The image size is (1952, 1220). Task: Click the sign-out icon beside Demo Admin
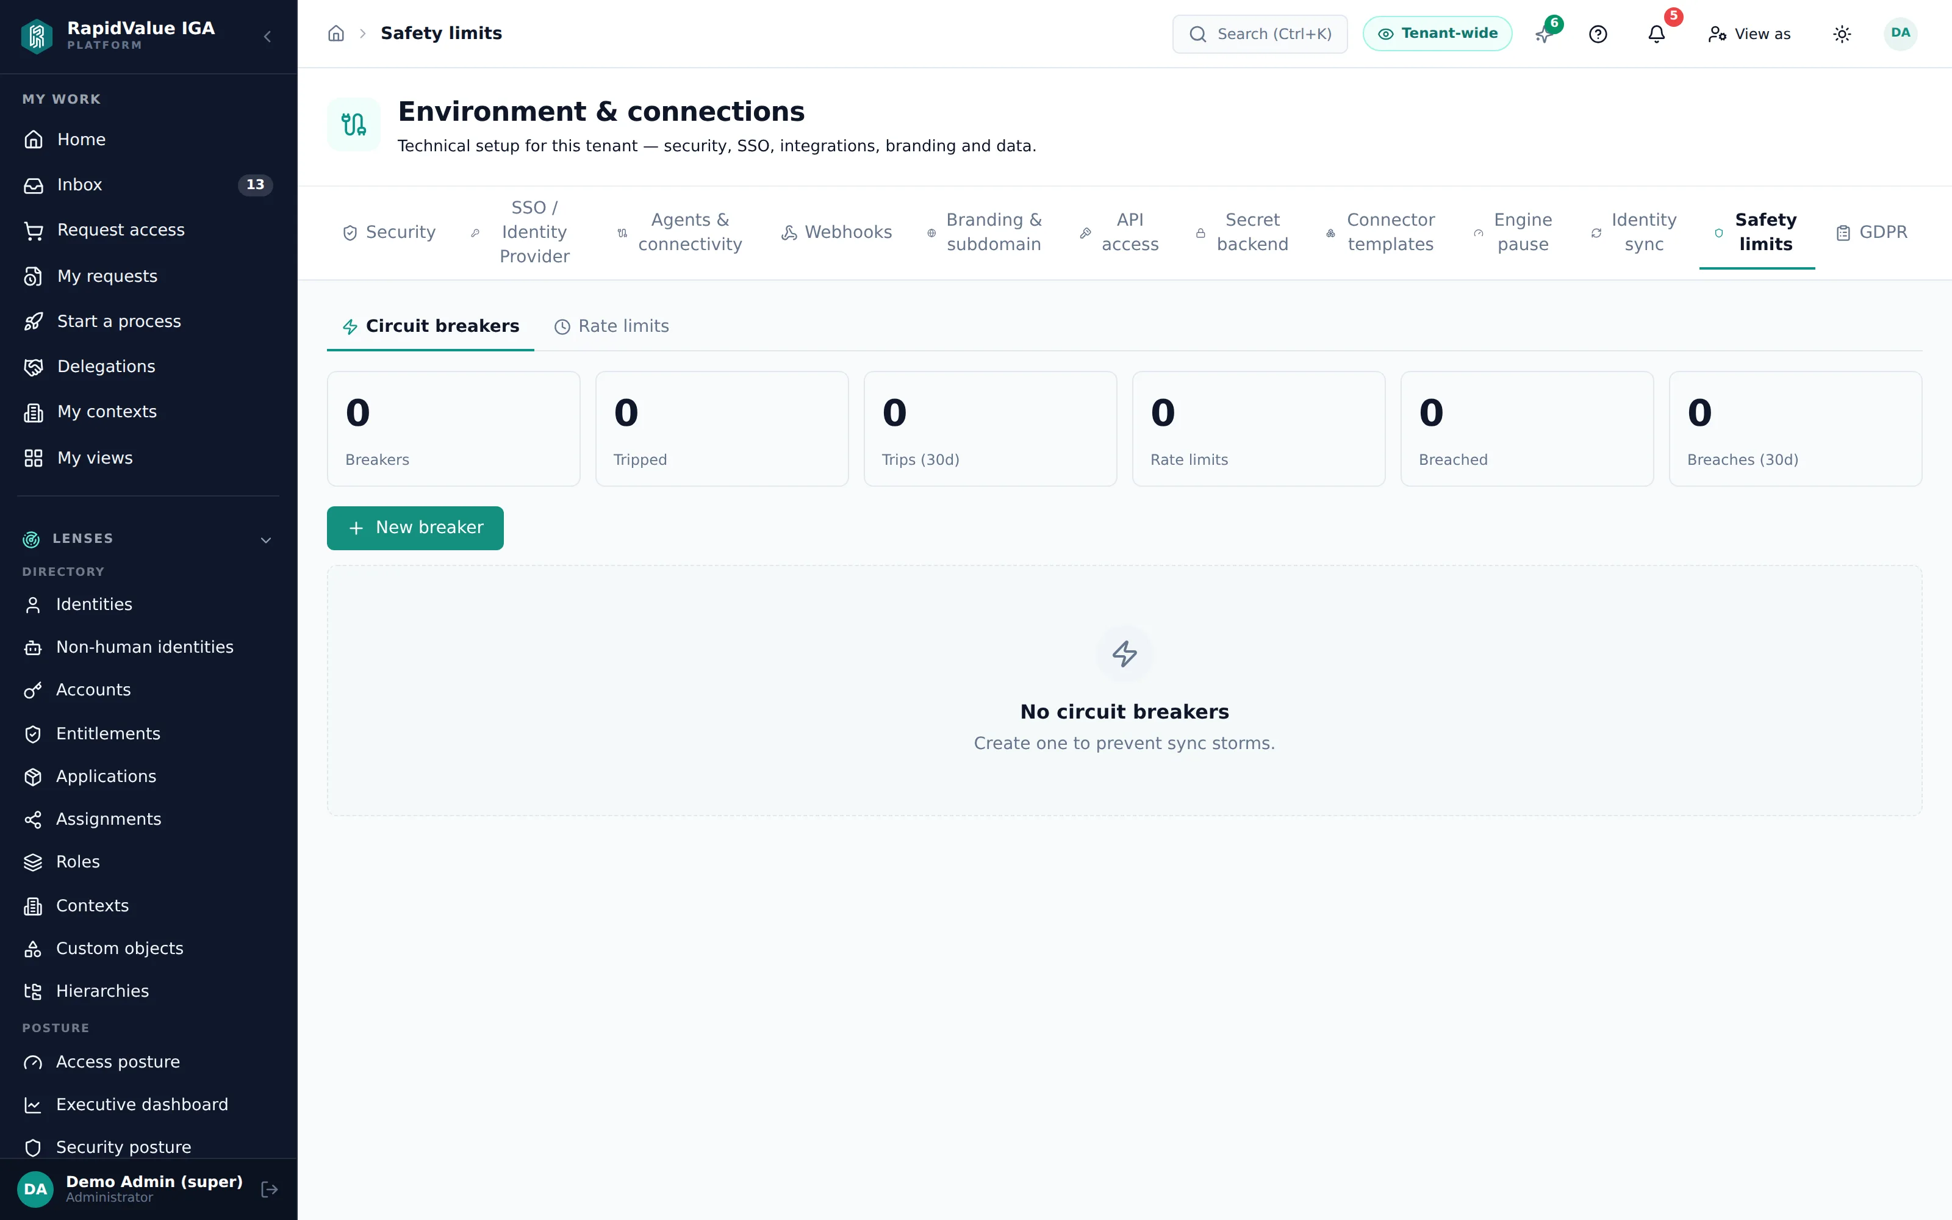click(270, 1188)
